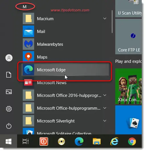The image size is (146, 152).
Task: Launch the Mail app icon
Action: (x=28, y=31)
